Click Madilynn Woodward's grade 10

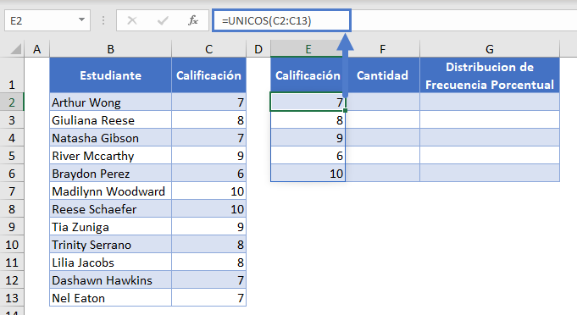[x=208, y=191]
